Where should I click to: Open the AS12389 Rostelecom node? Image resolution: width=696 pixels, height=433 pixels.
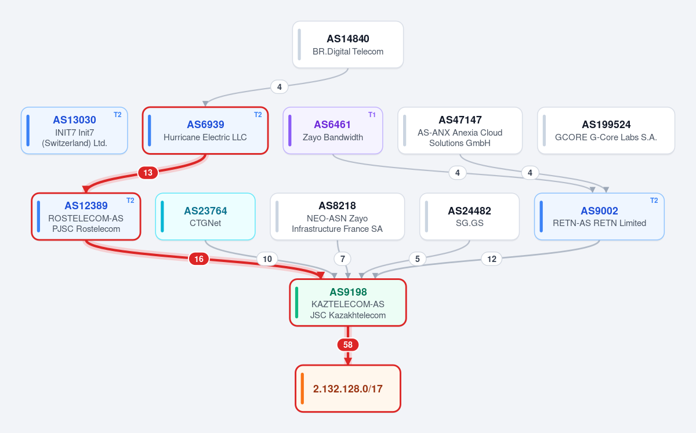pyautogui.click(x=86, y=216)
